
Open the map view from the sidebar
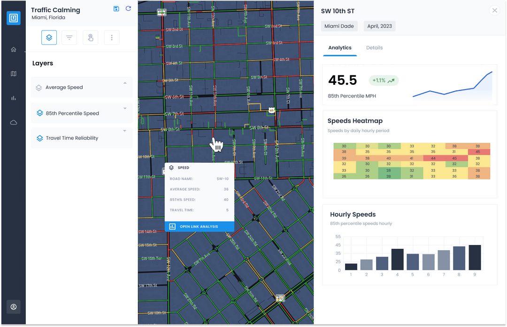pos(13,74)
